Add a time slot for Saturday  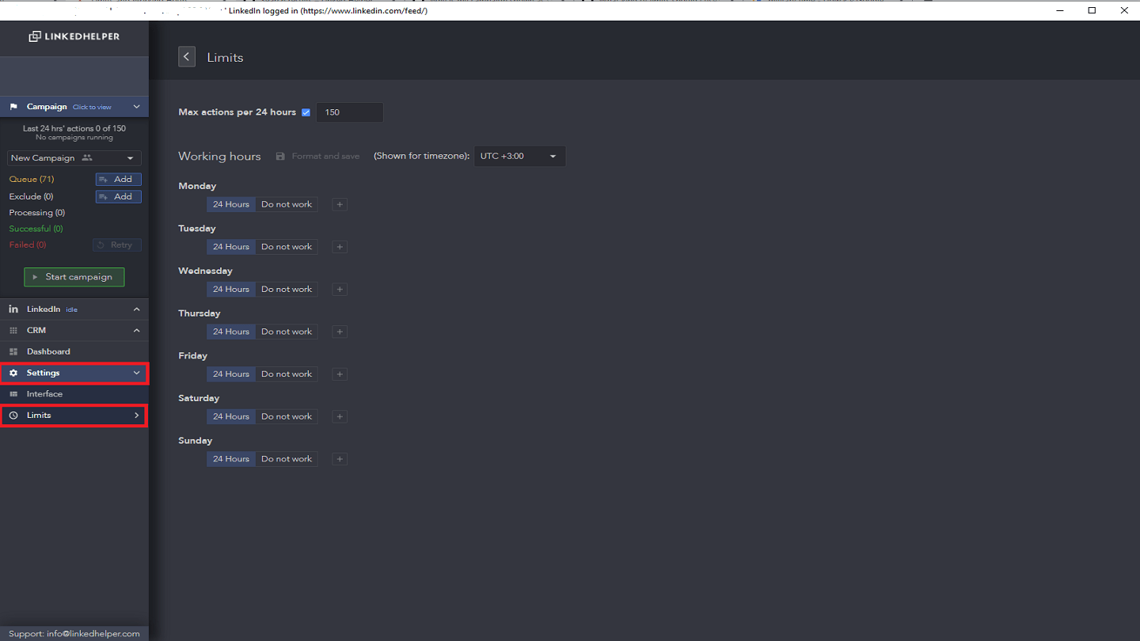pos(340,417)
